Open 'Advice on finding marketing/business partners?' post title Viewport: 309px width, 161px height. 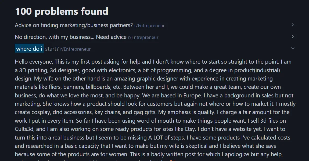point(74,25)
